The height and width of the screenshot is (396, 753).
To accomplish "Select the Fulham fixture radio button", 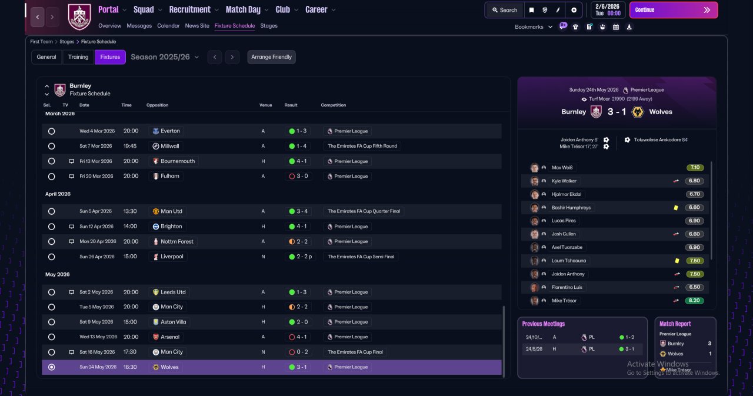I will coord(51,176).
